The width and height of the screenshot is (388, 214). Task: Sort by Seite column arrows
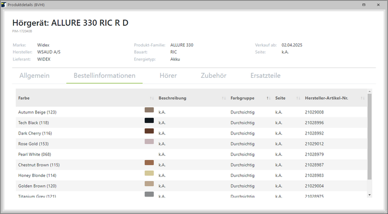click(x=298, y=98)
